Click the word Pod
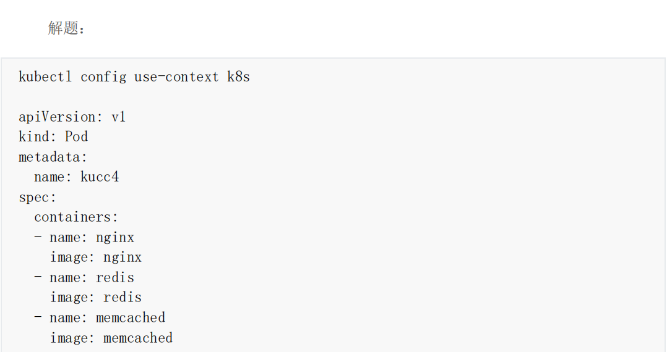 pyautogui.click(x=76, y=136)
